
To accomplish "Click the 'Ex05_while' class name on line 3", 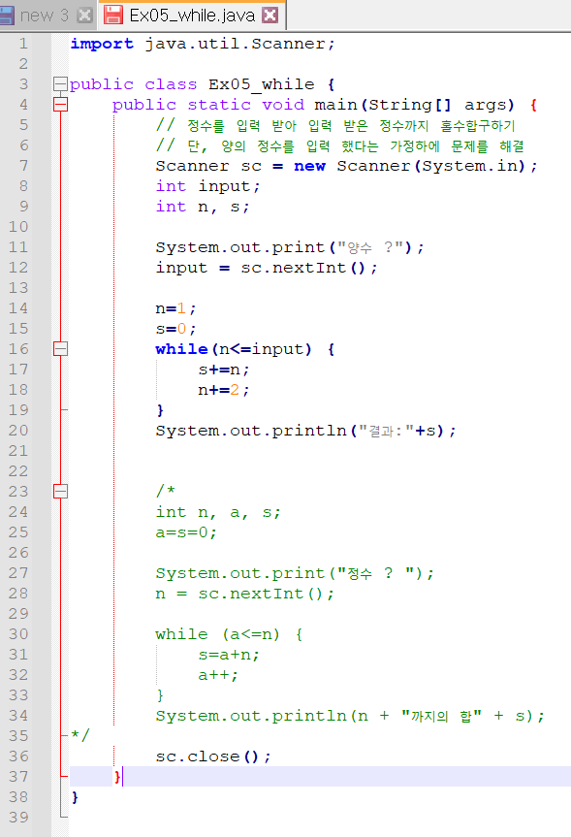I will click(262, 84).
